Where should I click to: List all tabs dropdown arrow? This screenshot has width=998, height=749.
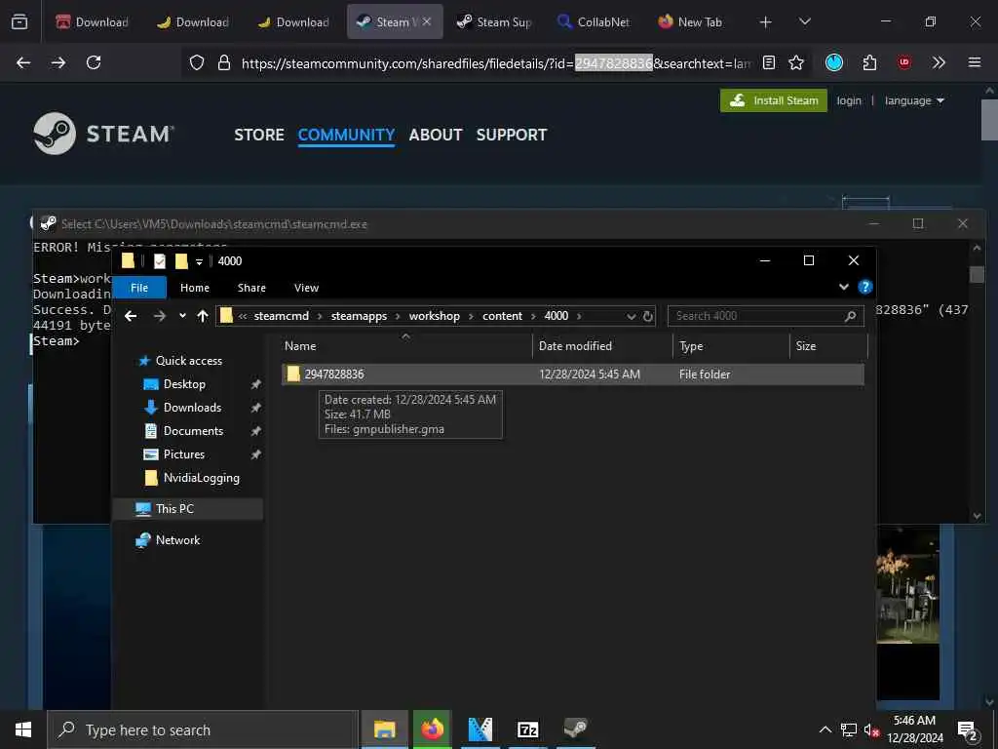804,21
